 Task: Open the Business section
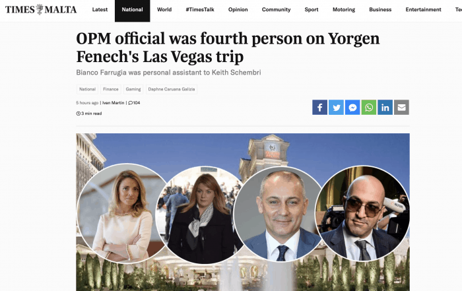380,9
